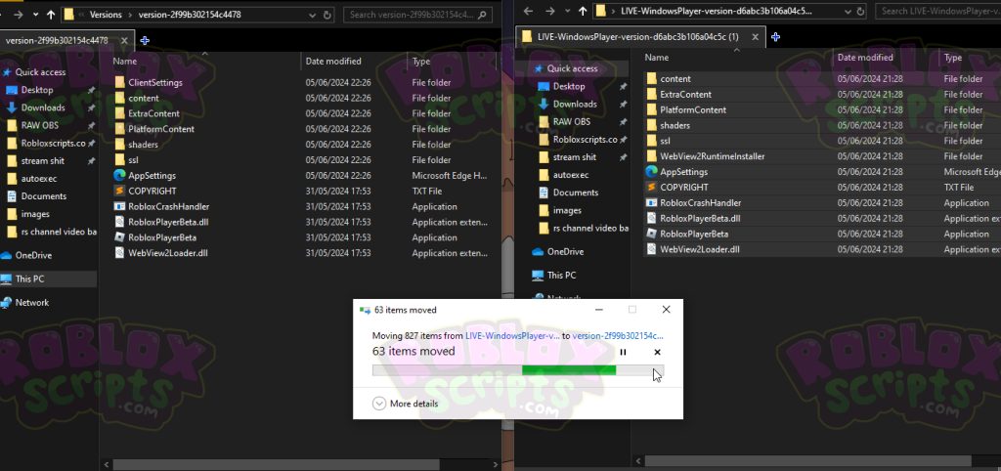This screenshot has height=471, width=1001.
Task: Select shaders folder in right window
Action: pyautogui.click(x=675, y=125)
